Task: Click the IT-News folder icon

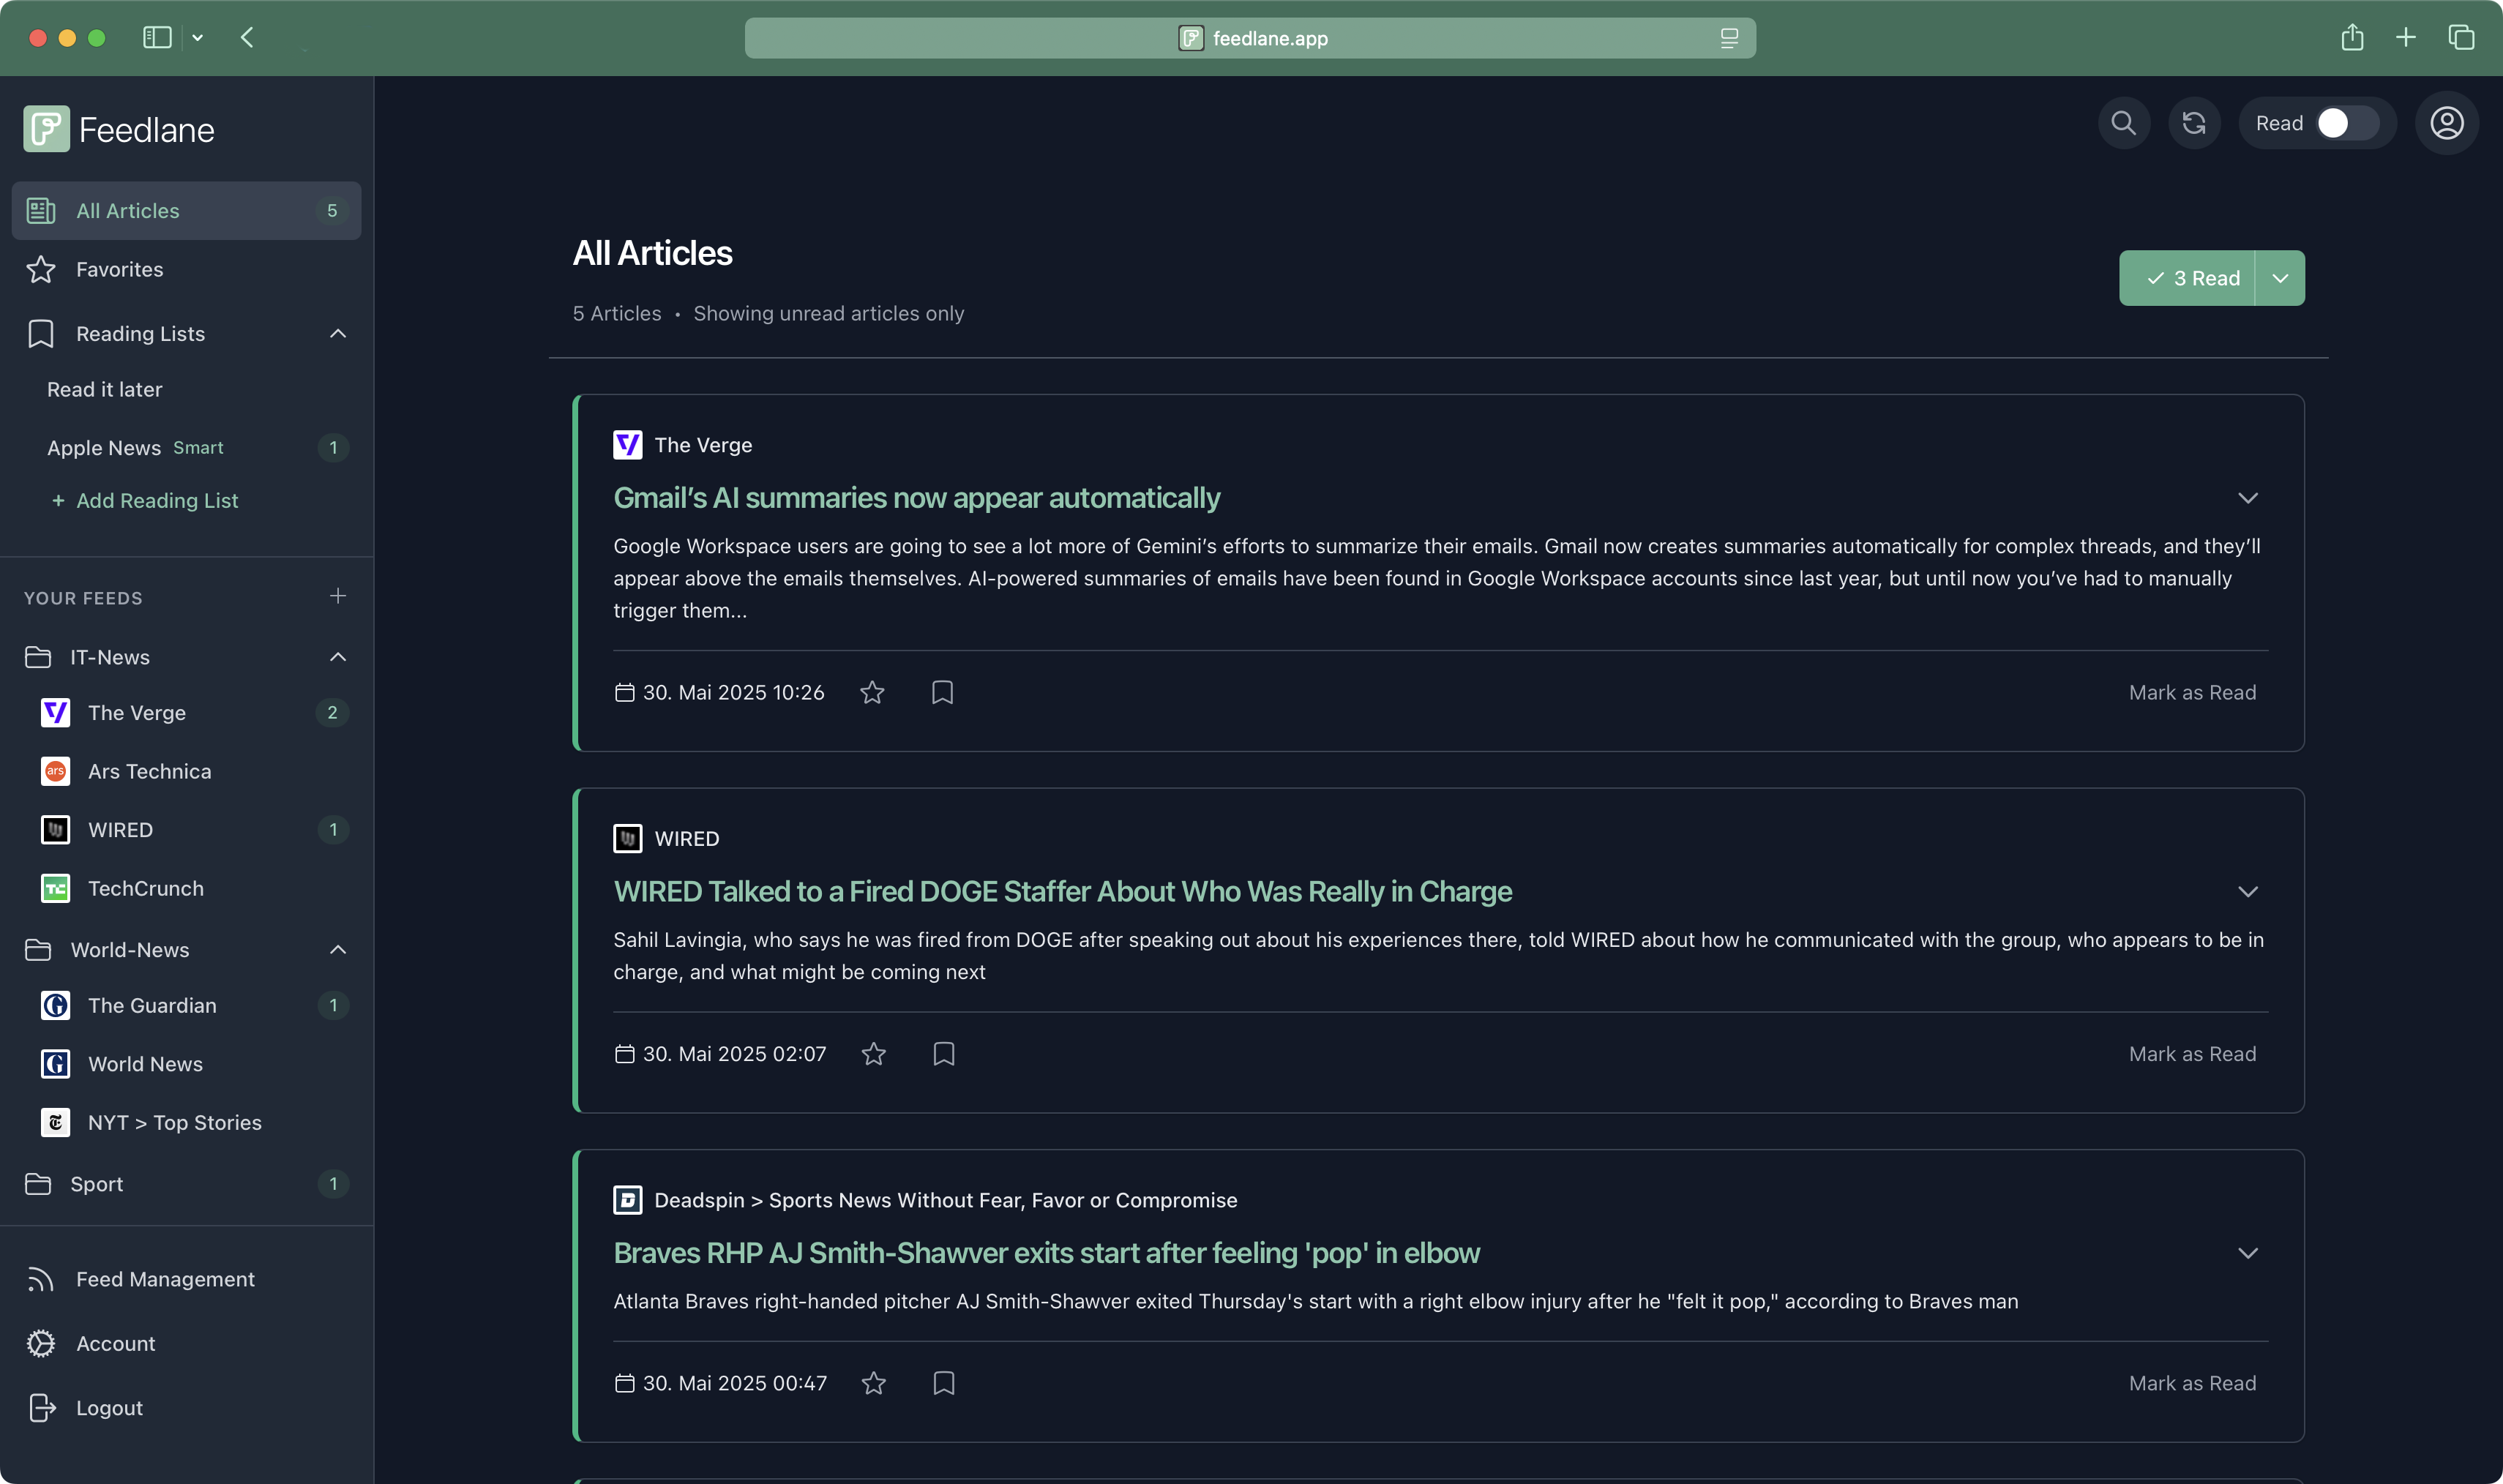Action: (x=38, y=657)
